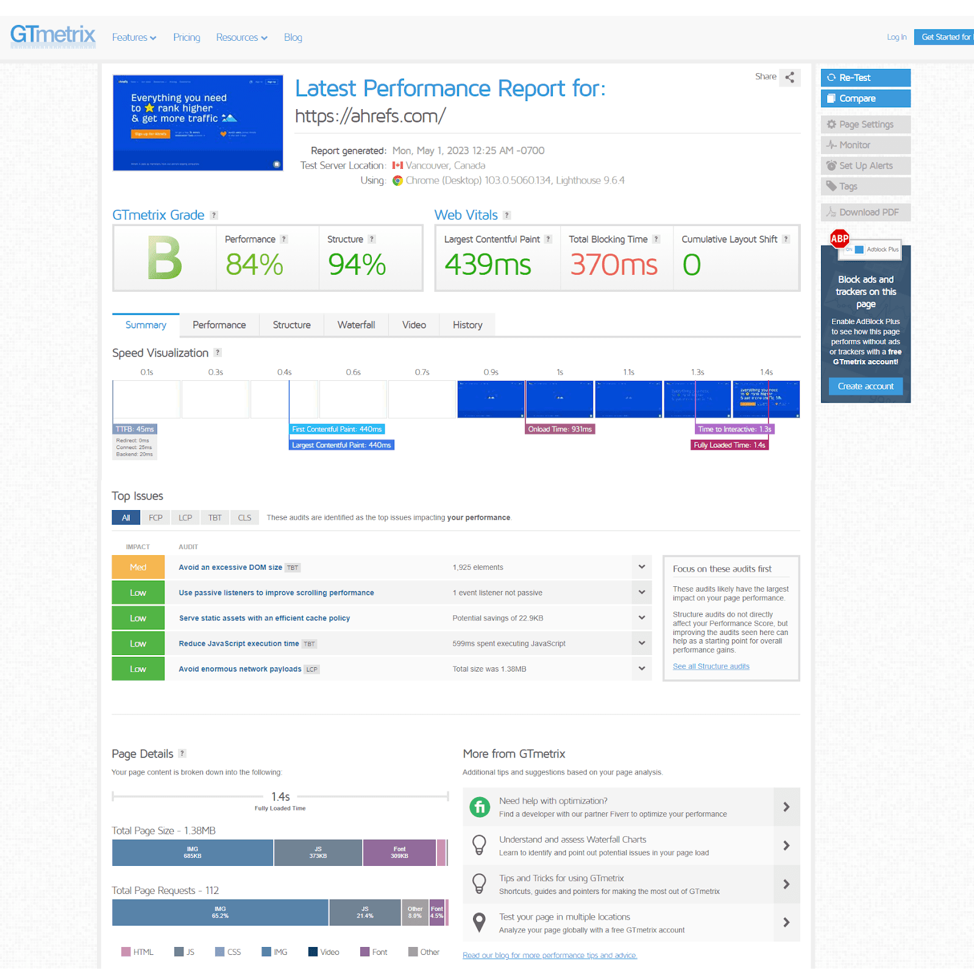Filter top issues by TBT
This screenshot has width=974, height=975.
tap(215, 517)
